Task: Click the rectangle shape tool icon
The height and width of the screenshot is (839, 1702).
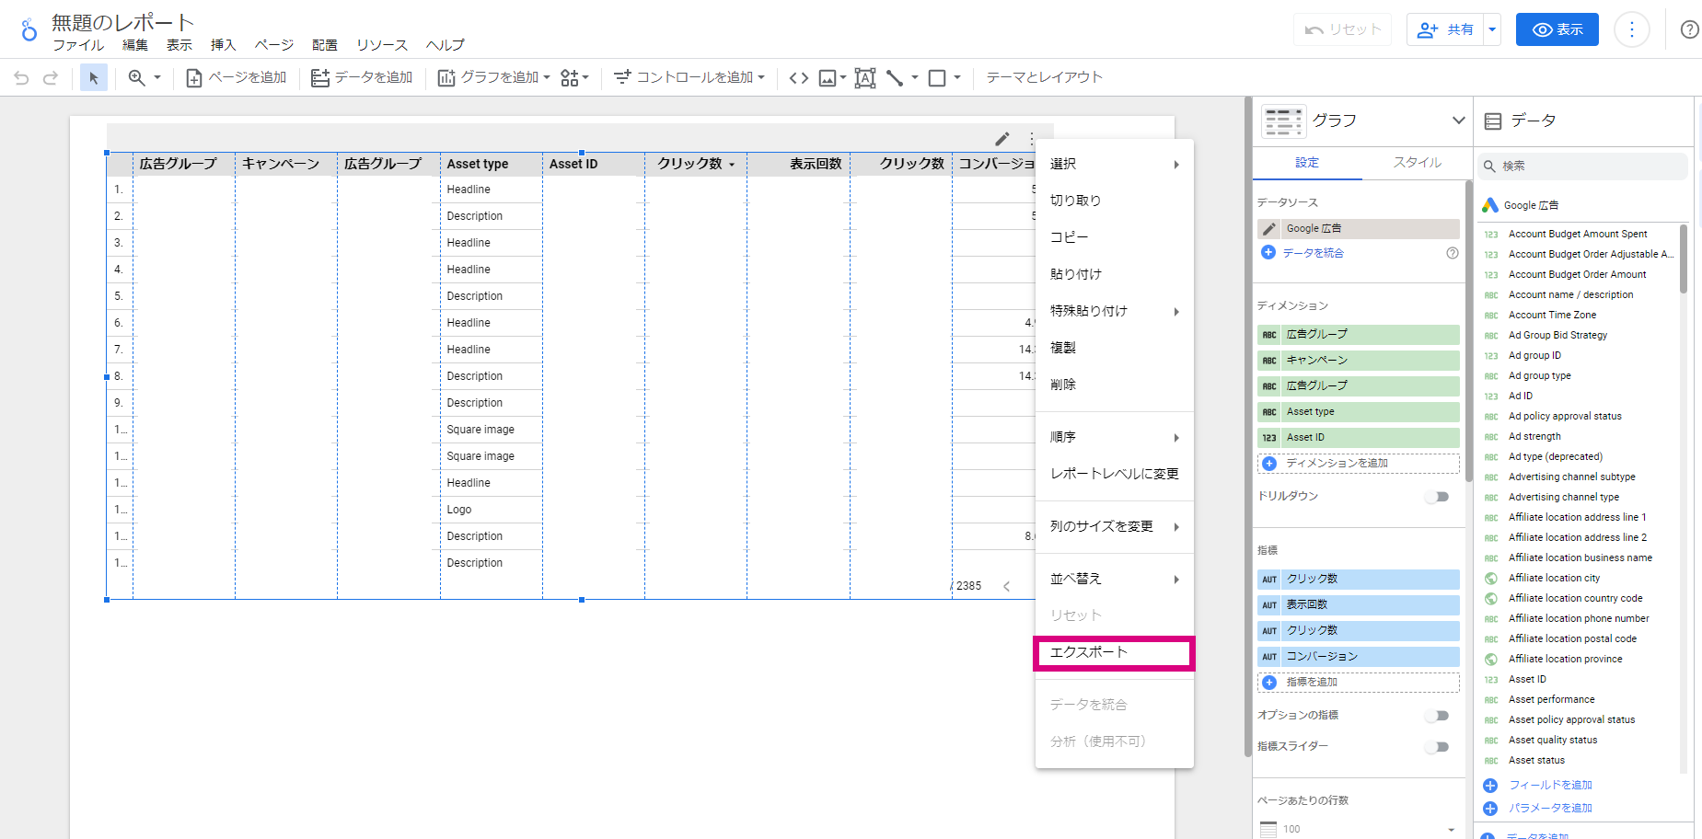Action: click(937, 78)
